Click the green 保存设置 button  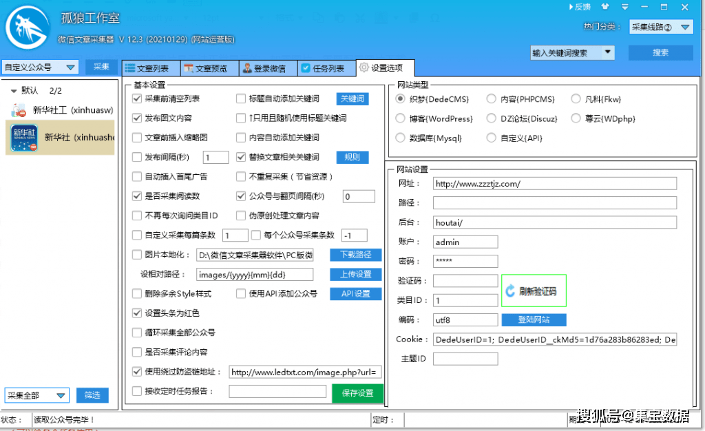tap(358, 393)
